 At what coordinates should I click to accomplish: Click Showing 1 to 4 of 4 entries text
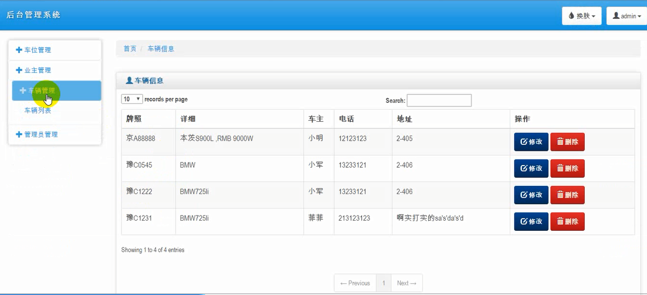coord(153,250)
